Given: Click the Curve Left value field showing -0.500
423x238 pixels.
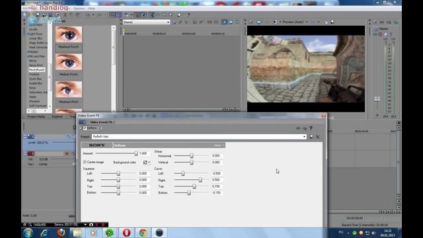Looking at the screenshot, I should (x=217, y=173).
